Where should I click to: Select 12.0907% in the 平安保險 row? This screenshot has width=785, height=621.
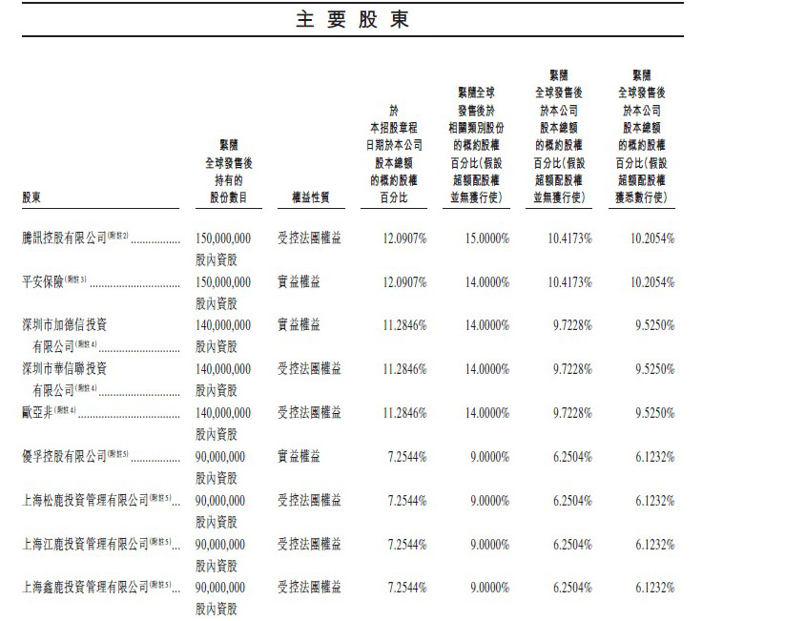pyautogui.click(x=404, y=282)
